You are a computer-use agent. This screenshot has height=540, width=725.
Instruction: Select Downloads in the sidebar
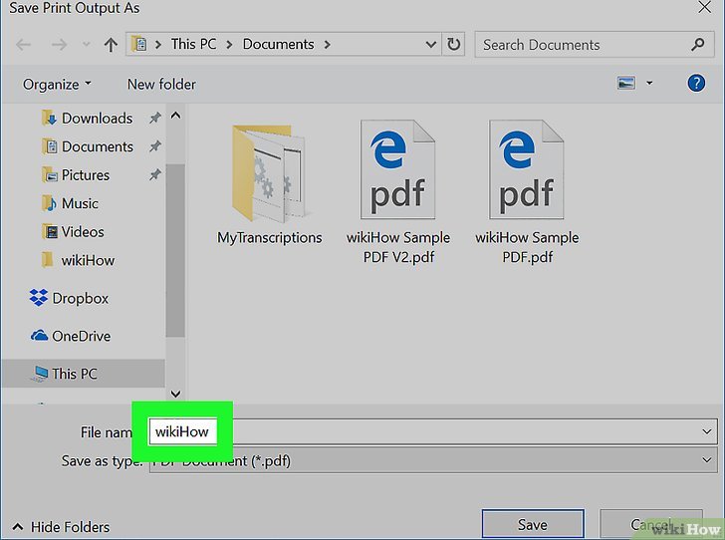[87, 119]
